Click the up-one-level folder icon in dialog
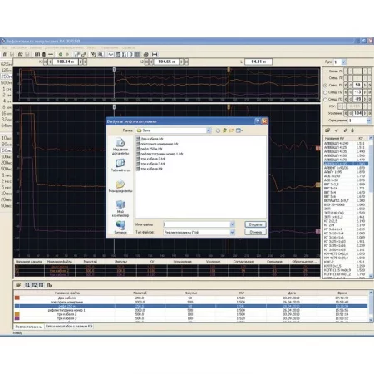Image resolution: width=374 pixels, height=374 pixels. point(224,130)
